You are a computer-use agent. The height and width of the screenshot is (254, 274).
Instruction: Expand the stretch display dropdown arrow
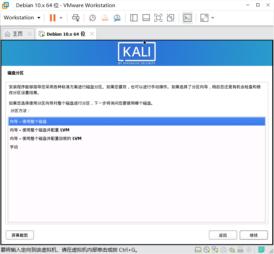pos(213,18)
